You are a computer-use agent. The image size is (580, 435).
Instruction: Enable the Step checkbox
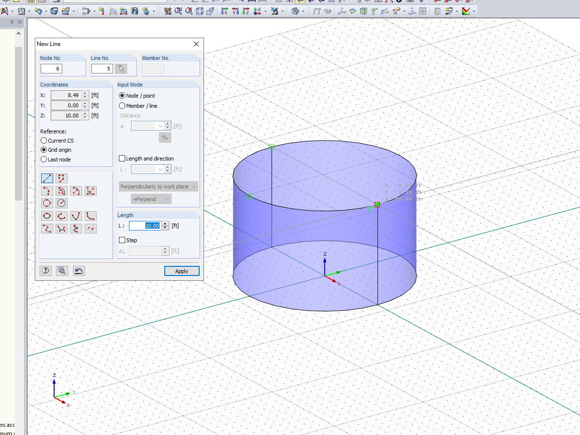pos(122,240)
